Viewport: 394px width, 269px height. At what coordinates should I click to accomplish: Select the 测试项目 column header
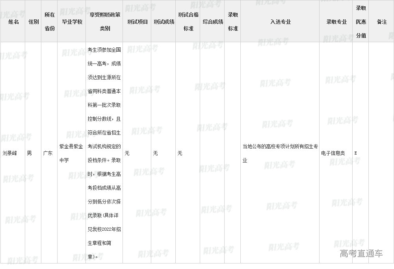coord(138,22)
